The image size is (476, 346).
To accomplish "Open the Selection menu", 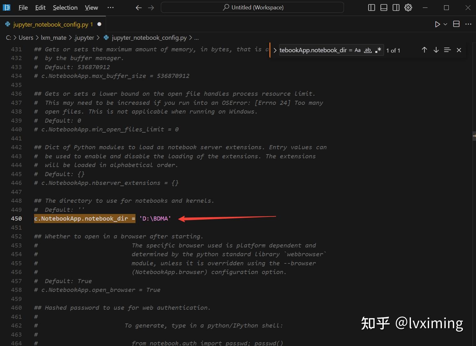I will tap(65, 7).
